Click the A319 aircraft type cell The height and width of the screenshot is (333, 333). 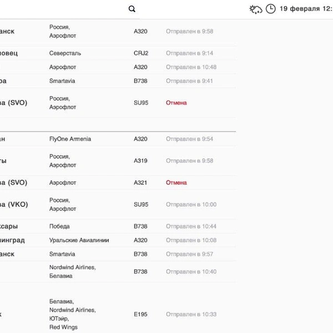[140, 161]
